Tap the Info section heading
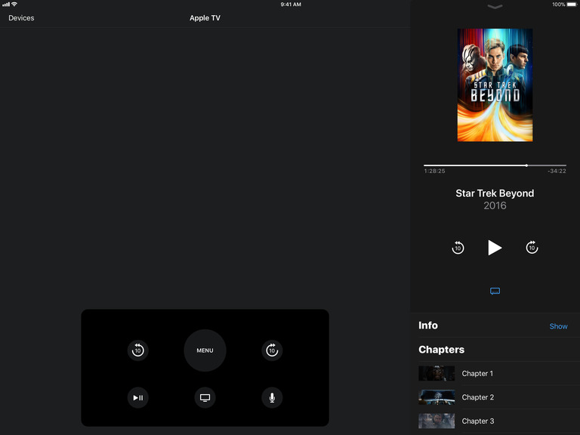 coord(428,325)
